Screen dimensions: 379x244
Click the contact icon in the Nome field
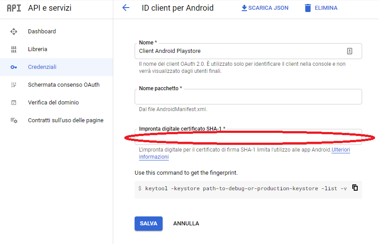(x=350, y=51)
